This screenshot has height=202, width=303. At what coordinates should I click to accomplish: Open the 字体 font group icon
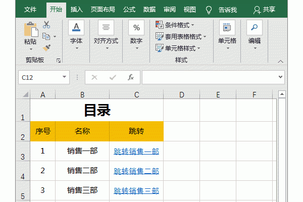click(76, 28)
